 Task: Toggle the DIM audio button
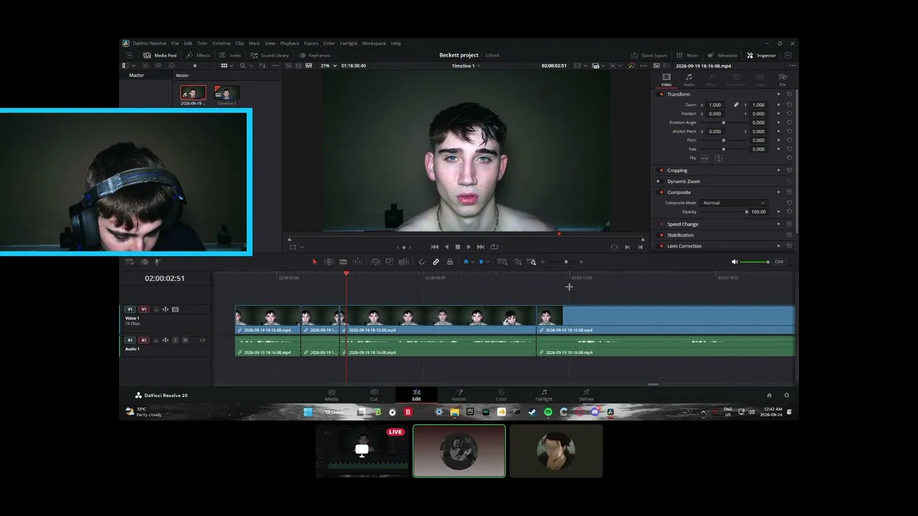tap(779, 262)
